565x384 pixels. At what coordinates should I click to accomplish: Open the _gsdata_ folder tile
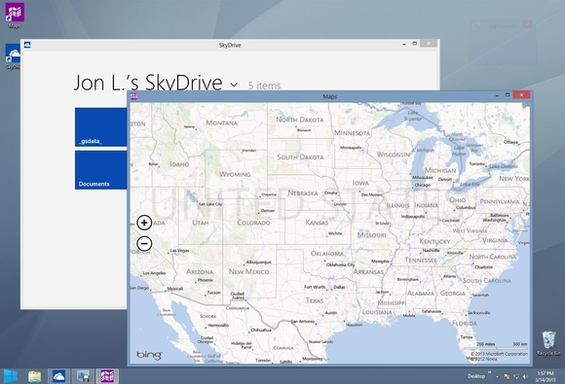(x=101, y=127)
